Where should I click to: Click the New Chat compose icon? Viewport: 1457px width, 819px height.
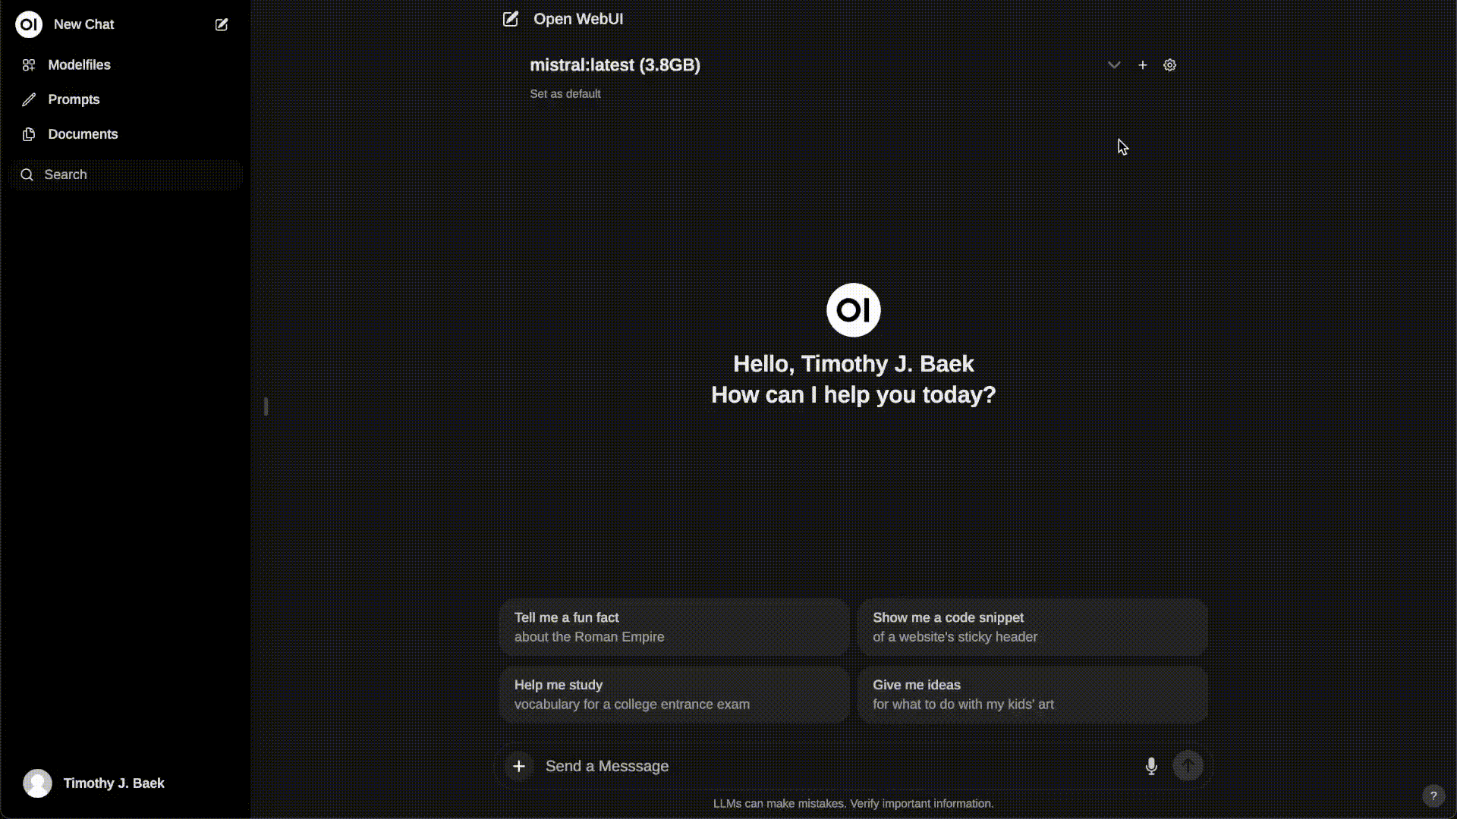(x=221, y=23)
